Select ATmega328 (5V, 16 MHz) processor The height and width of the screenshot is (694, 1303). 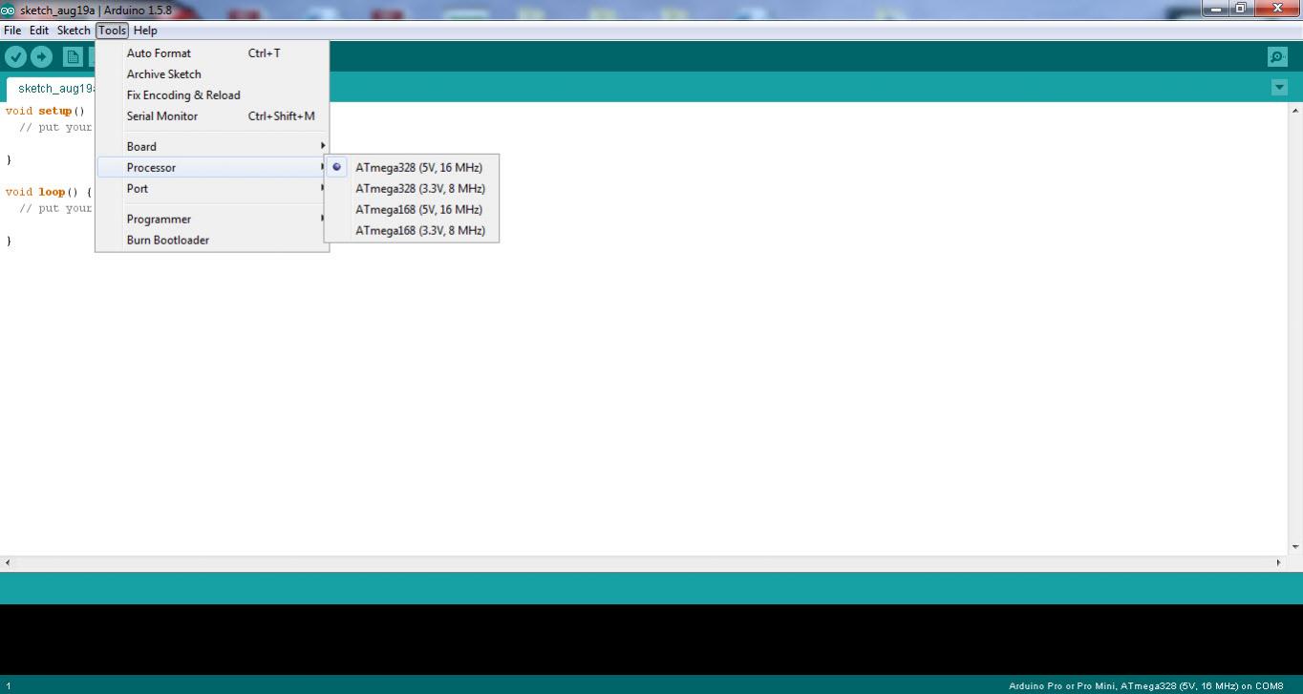(x=418, y=168)
